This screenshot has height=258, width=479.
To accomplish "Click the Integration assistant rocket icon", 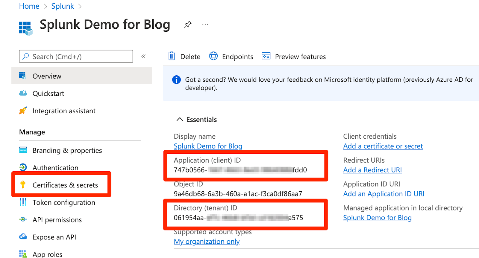I will click(x=23, y=110).
